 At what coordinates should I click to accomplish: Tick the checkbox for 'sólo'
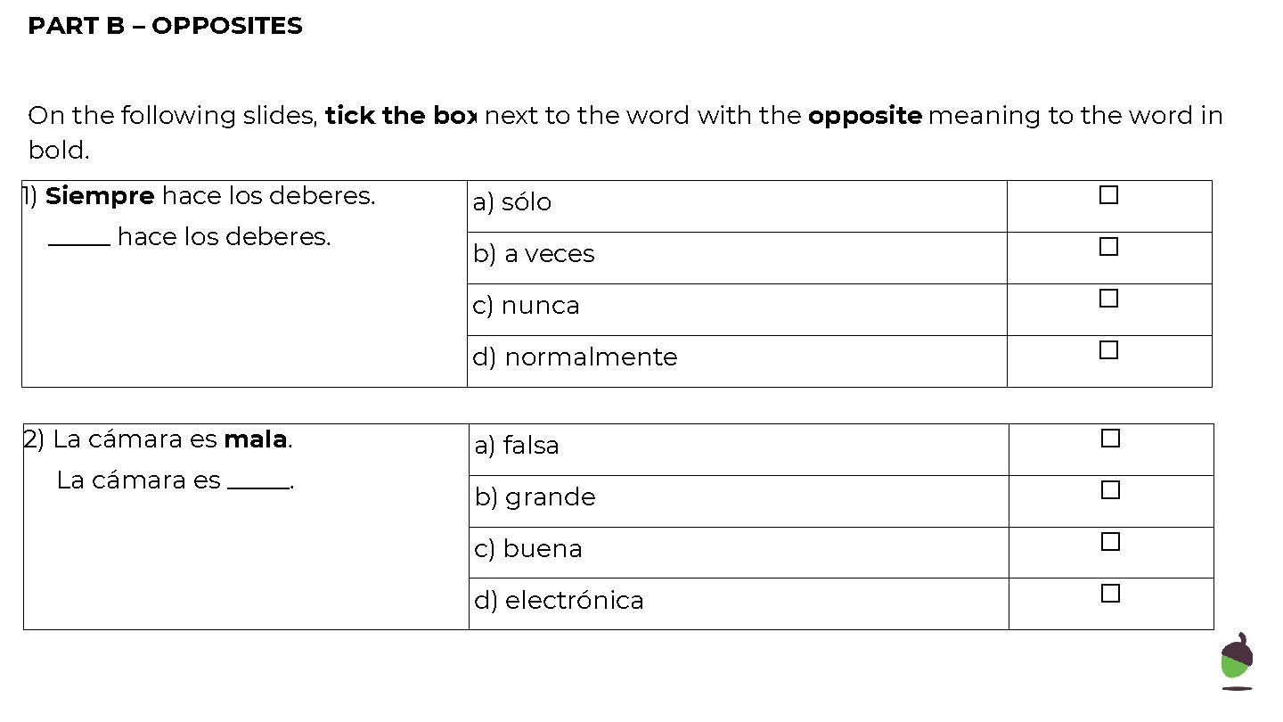point(1108,195)
